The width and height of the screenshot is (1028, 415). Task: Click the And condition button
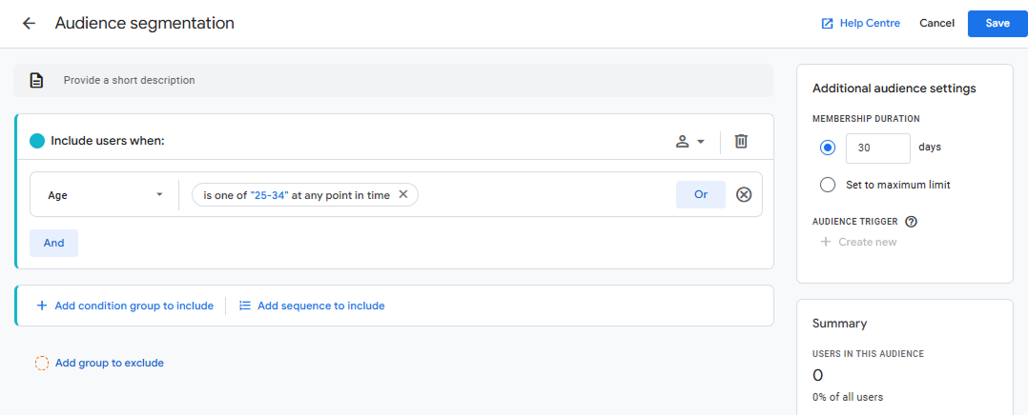53,243
